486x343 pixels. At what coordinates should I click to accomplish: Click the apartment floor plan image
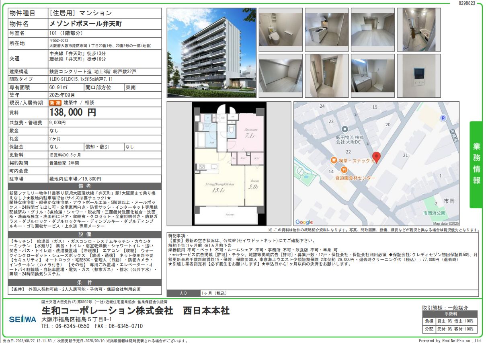pyautogui.click(x=229, y=164)
